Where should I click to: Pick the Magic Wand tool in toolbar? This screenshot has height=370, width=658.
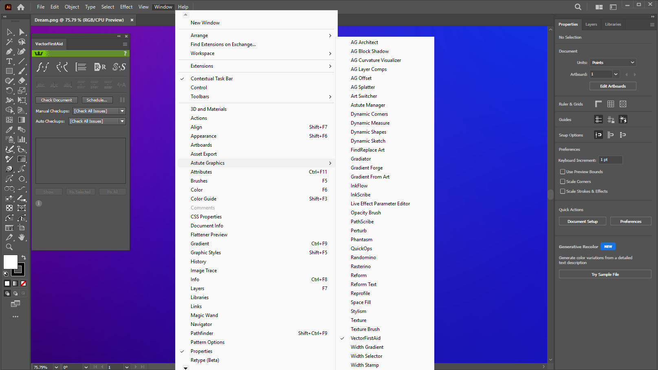pos(9,42)
